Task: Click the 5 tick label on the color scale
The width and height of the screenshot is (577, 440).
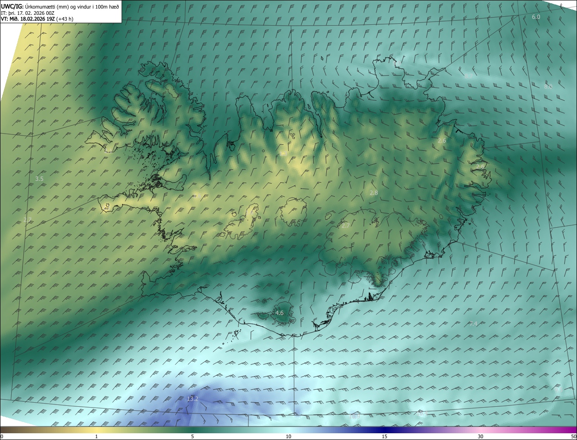Action: (x=192, y=436)
